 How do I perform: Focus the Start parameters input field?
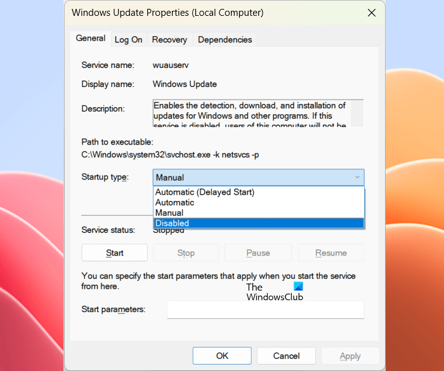265,309
